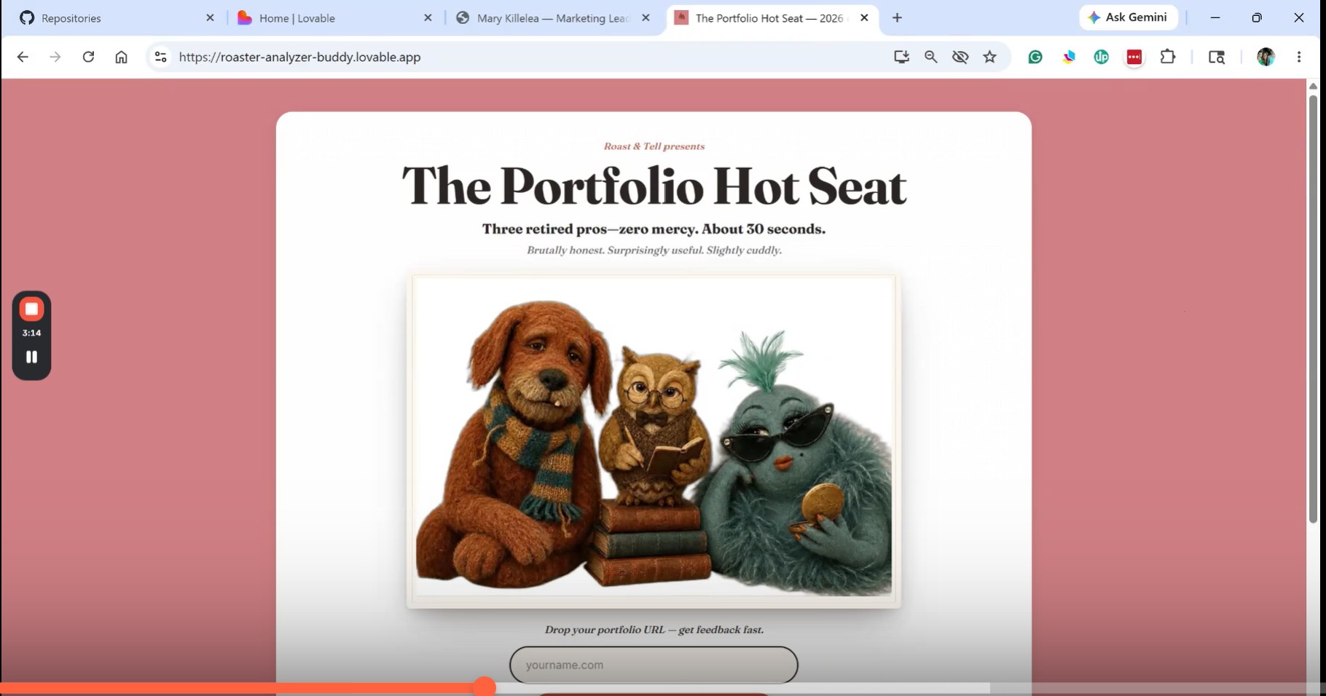The width and height of the screenshot is (1326, 696).
Task: Open the Grammarly extension icon
Action: pos(1035,57)
